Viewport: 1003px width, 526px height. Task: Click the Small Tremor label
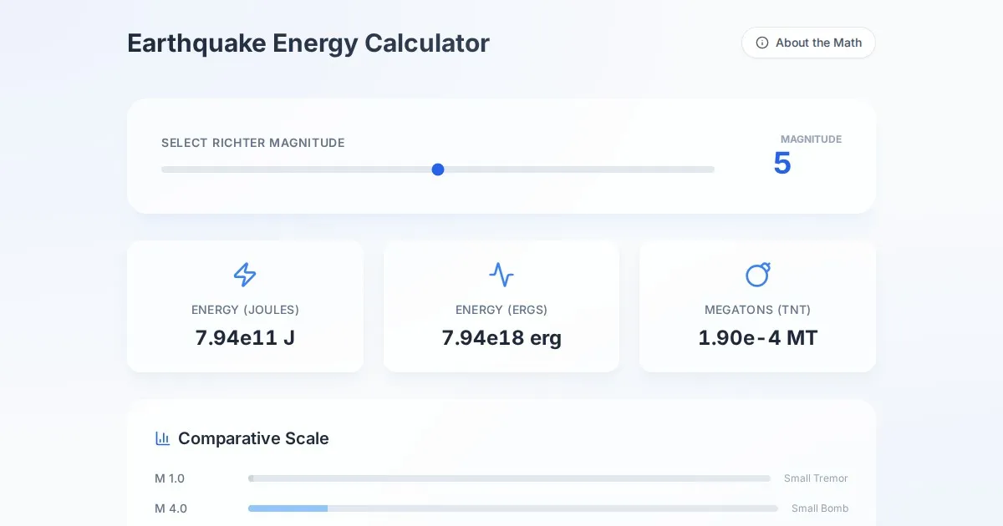click(x=816, y=478)
